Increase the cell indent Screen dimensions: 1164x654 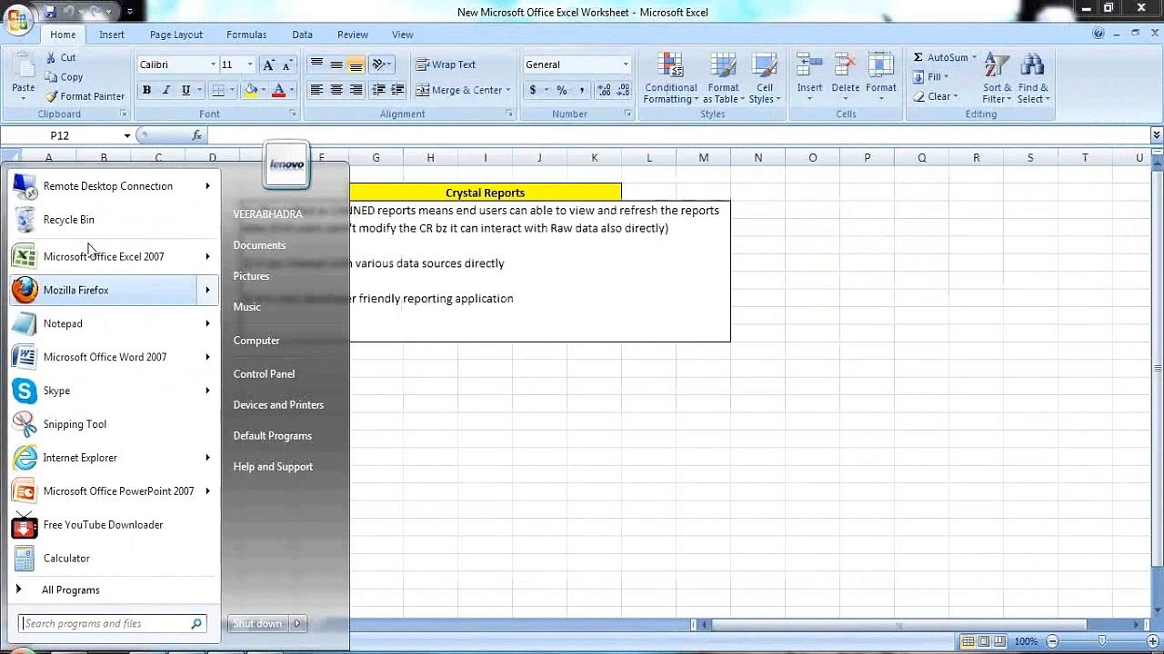coord(397,90)
